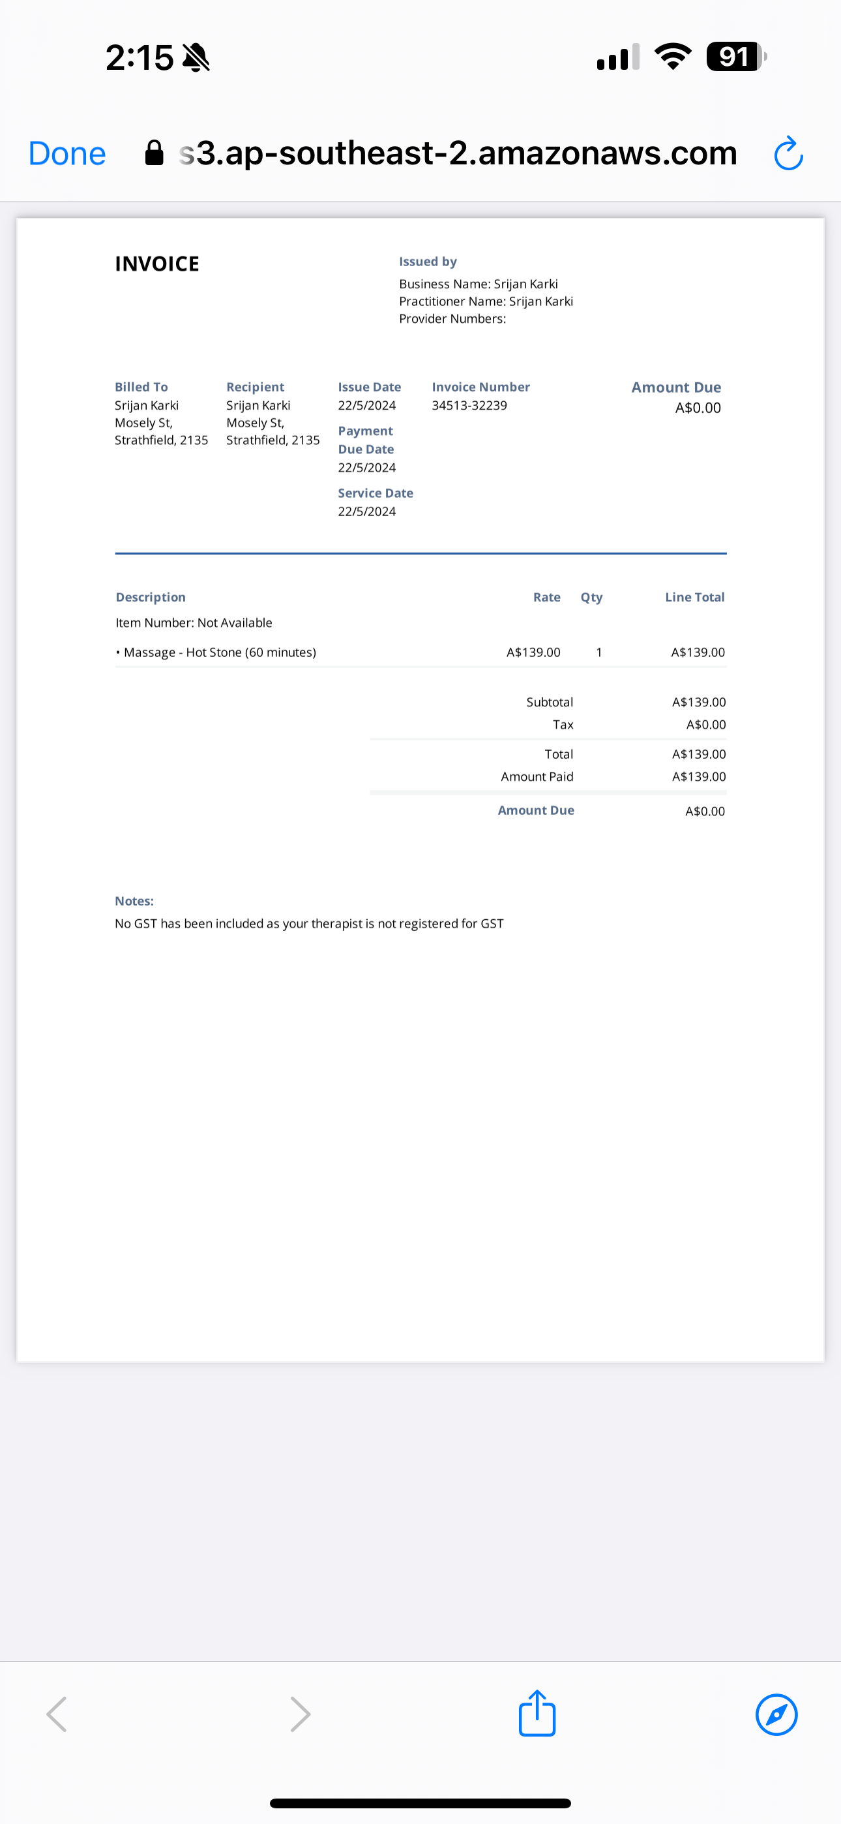Tap the Done button

[67, 154]
